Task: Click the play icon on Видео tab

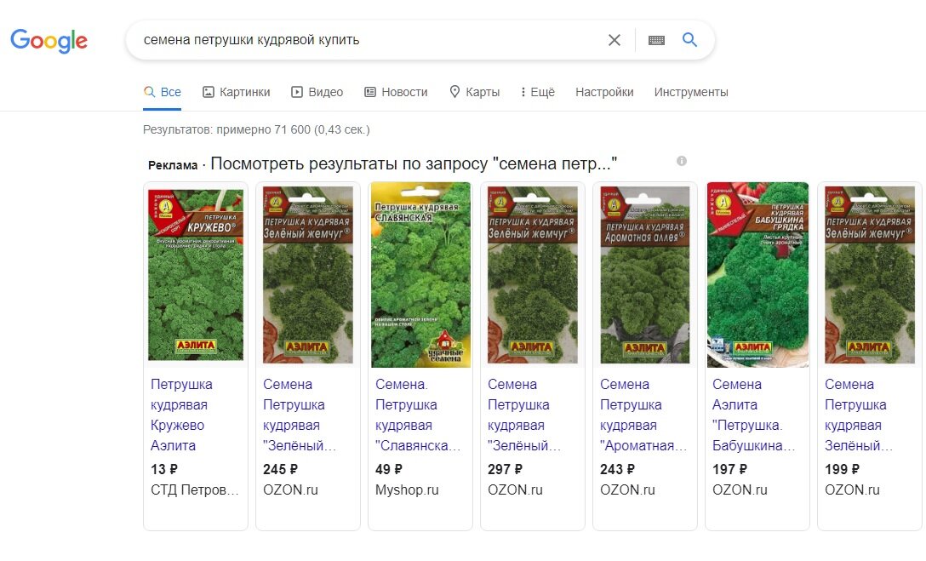Action: 297,91
